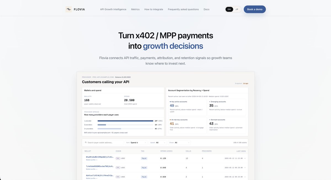Click the Flovia wave logo icon

click(68, 9)
